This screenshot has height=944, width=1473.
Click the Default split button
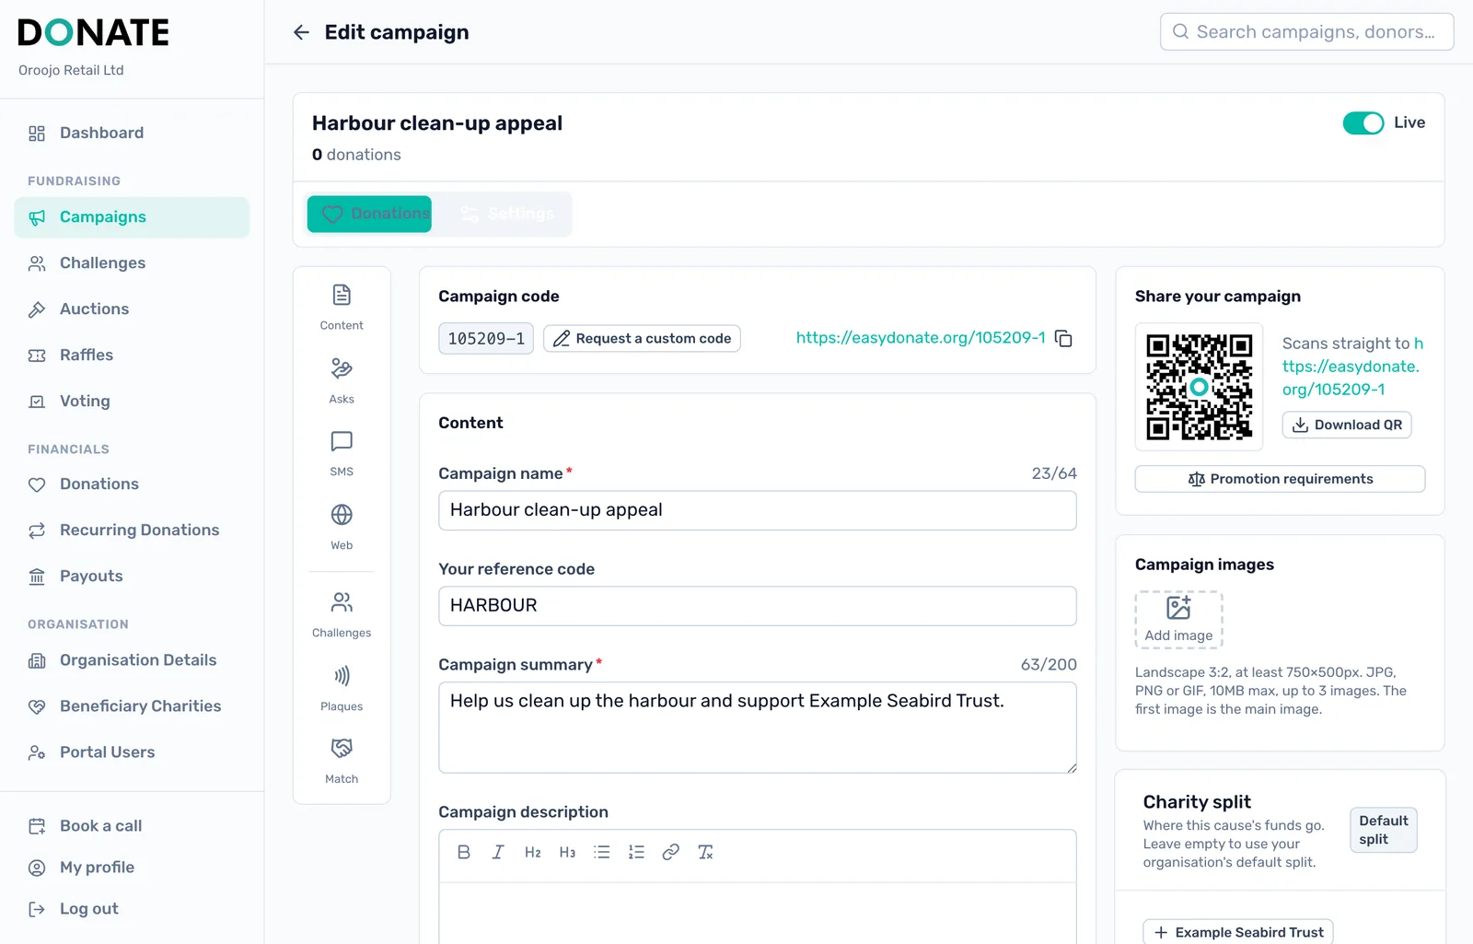coord(1383,830)
